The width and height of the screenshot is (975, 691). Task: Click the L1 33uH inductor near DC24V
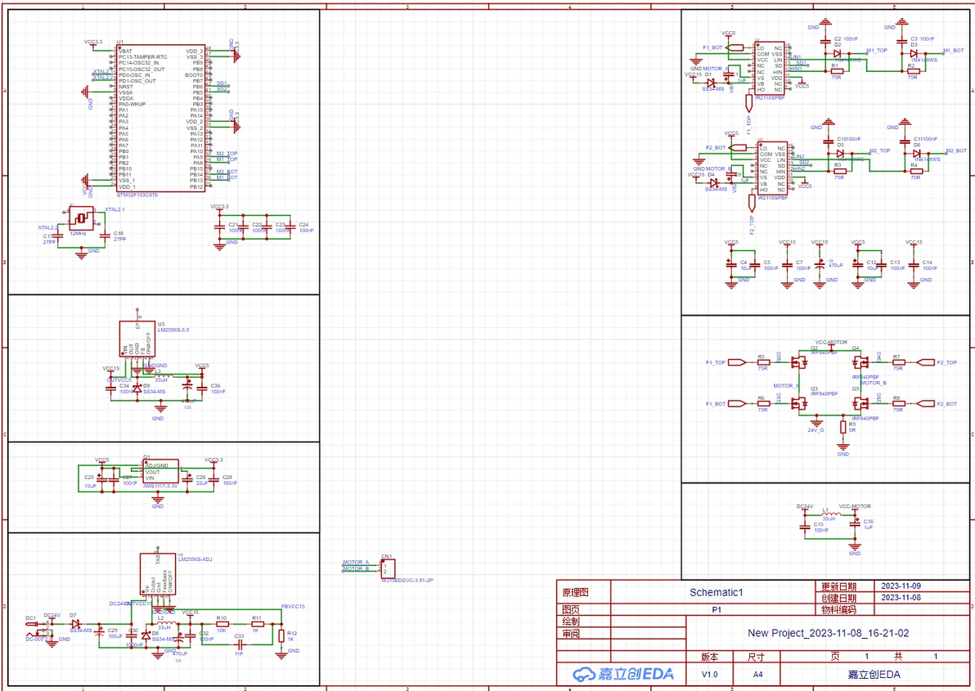coord(829,514)
